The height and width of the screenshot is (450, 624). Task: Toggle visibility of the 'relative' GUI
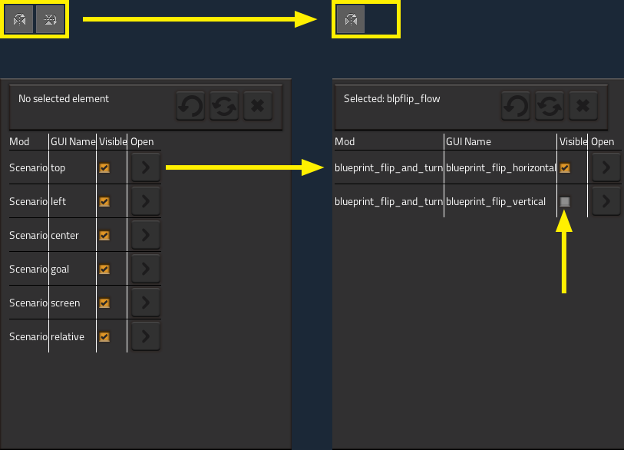104,337
